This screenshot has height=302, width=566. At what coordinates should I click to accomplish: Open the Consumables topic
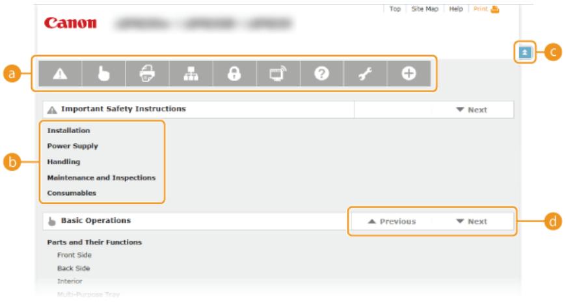click(72, 193)
